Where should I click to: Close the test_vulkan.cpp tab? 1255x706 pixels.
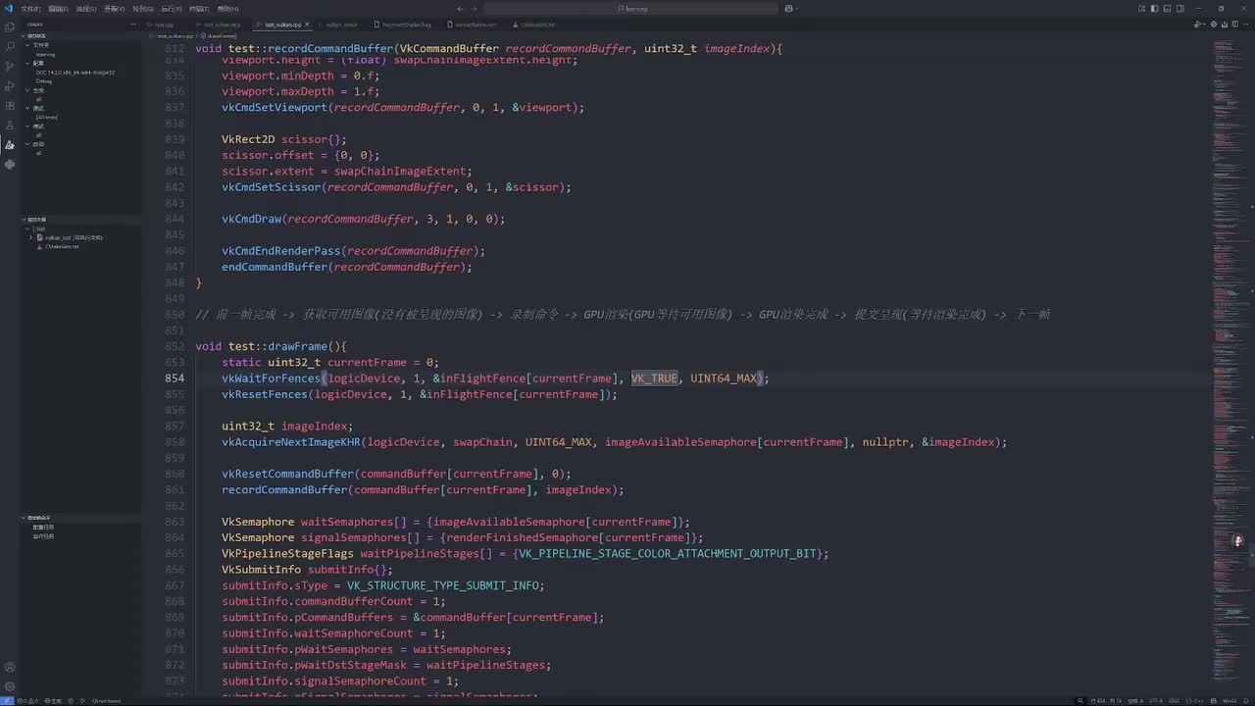[307, 25]
